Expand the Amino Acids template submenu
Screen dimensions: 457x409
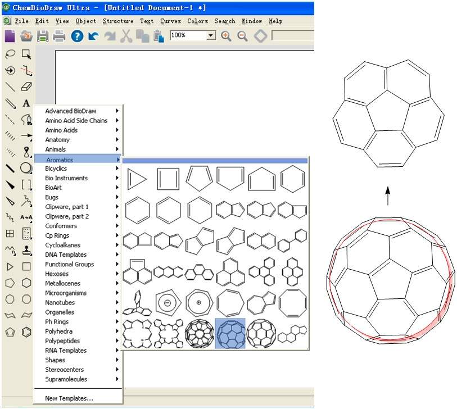[78, 130]
